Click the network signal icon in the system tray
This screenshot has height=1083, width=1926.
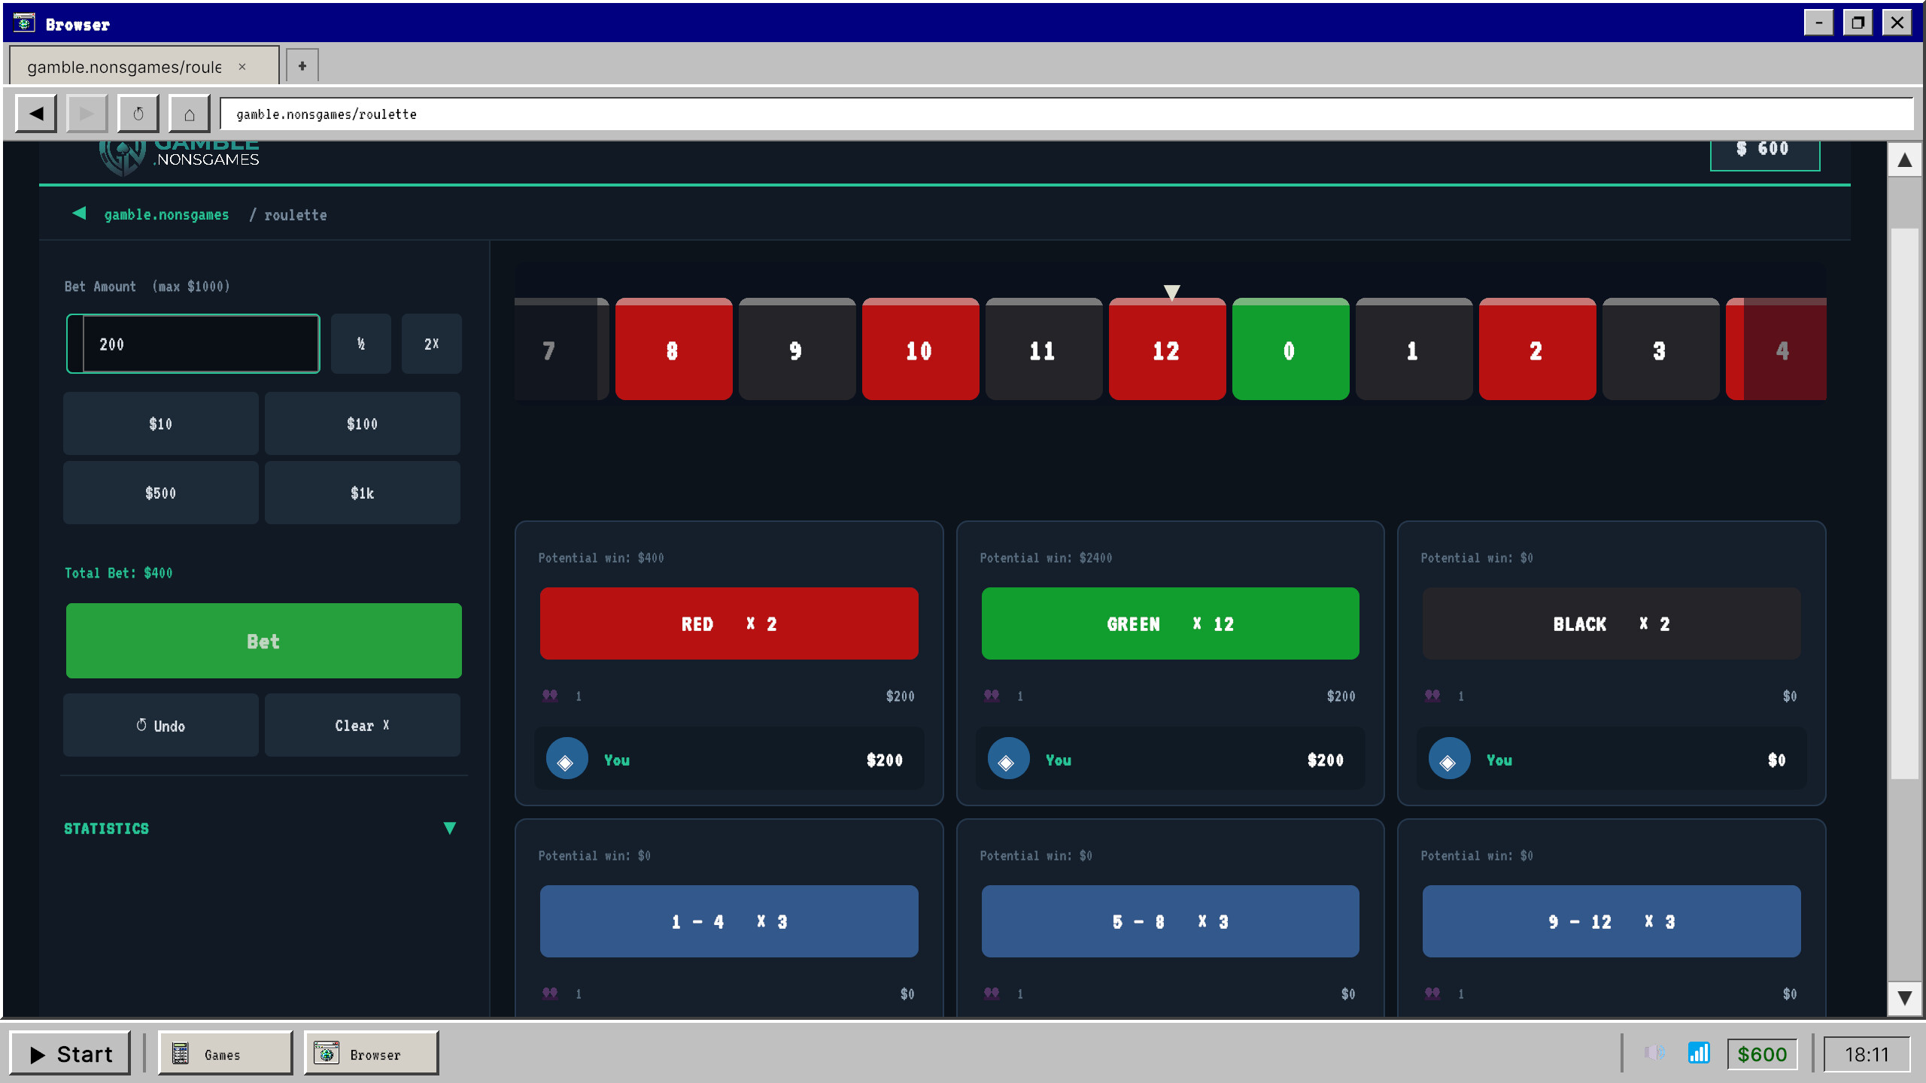1699,1053
